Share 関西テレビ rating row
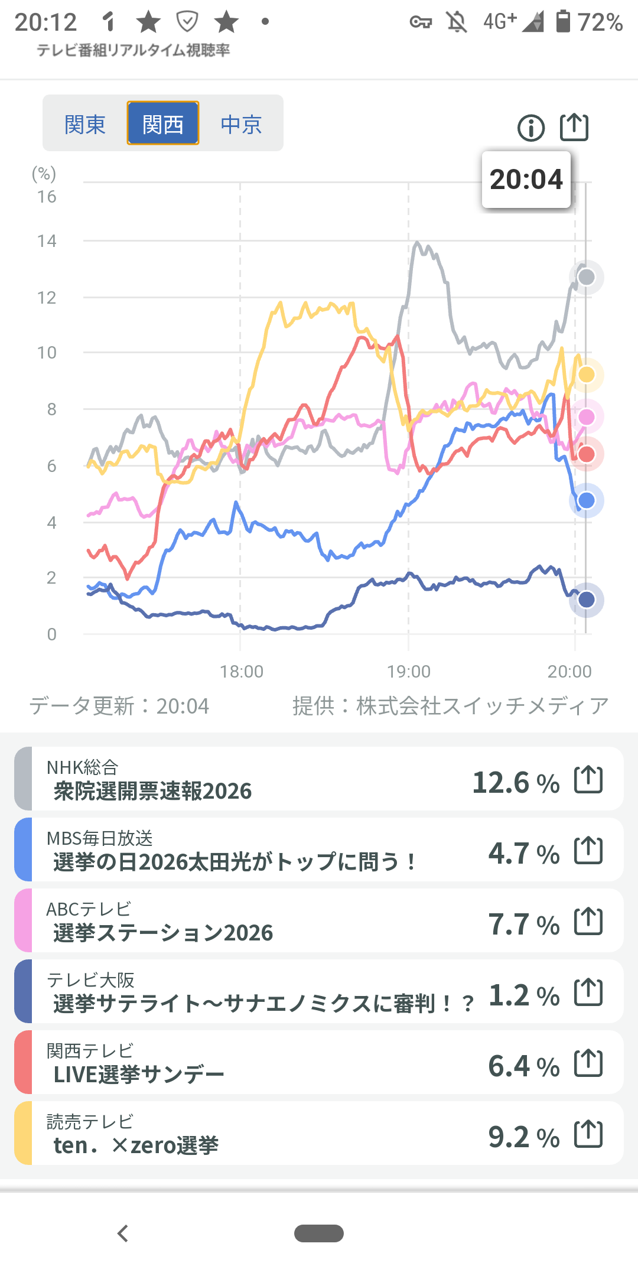This screenshot has width=638, height=1276. pos(588,1063)
